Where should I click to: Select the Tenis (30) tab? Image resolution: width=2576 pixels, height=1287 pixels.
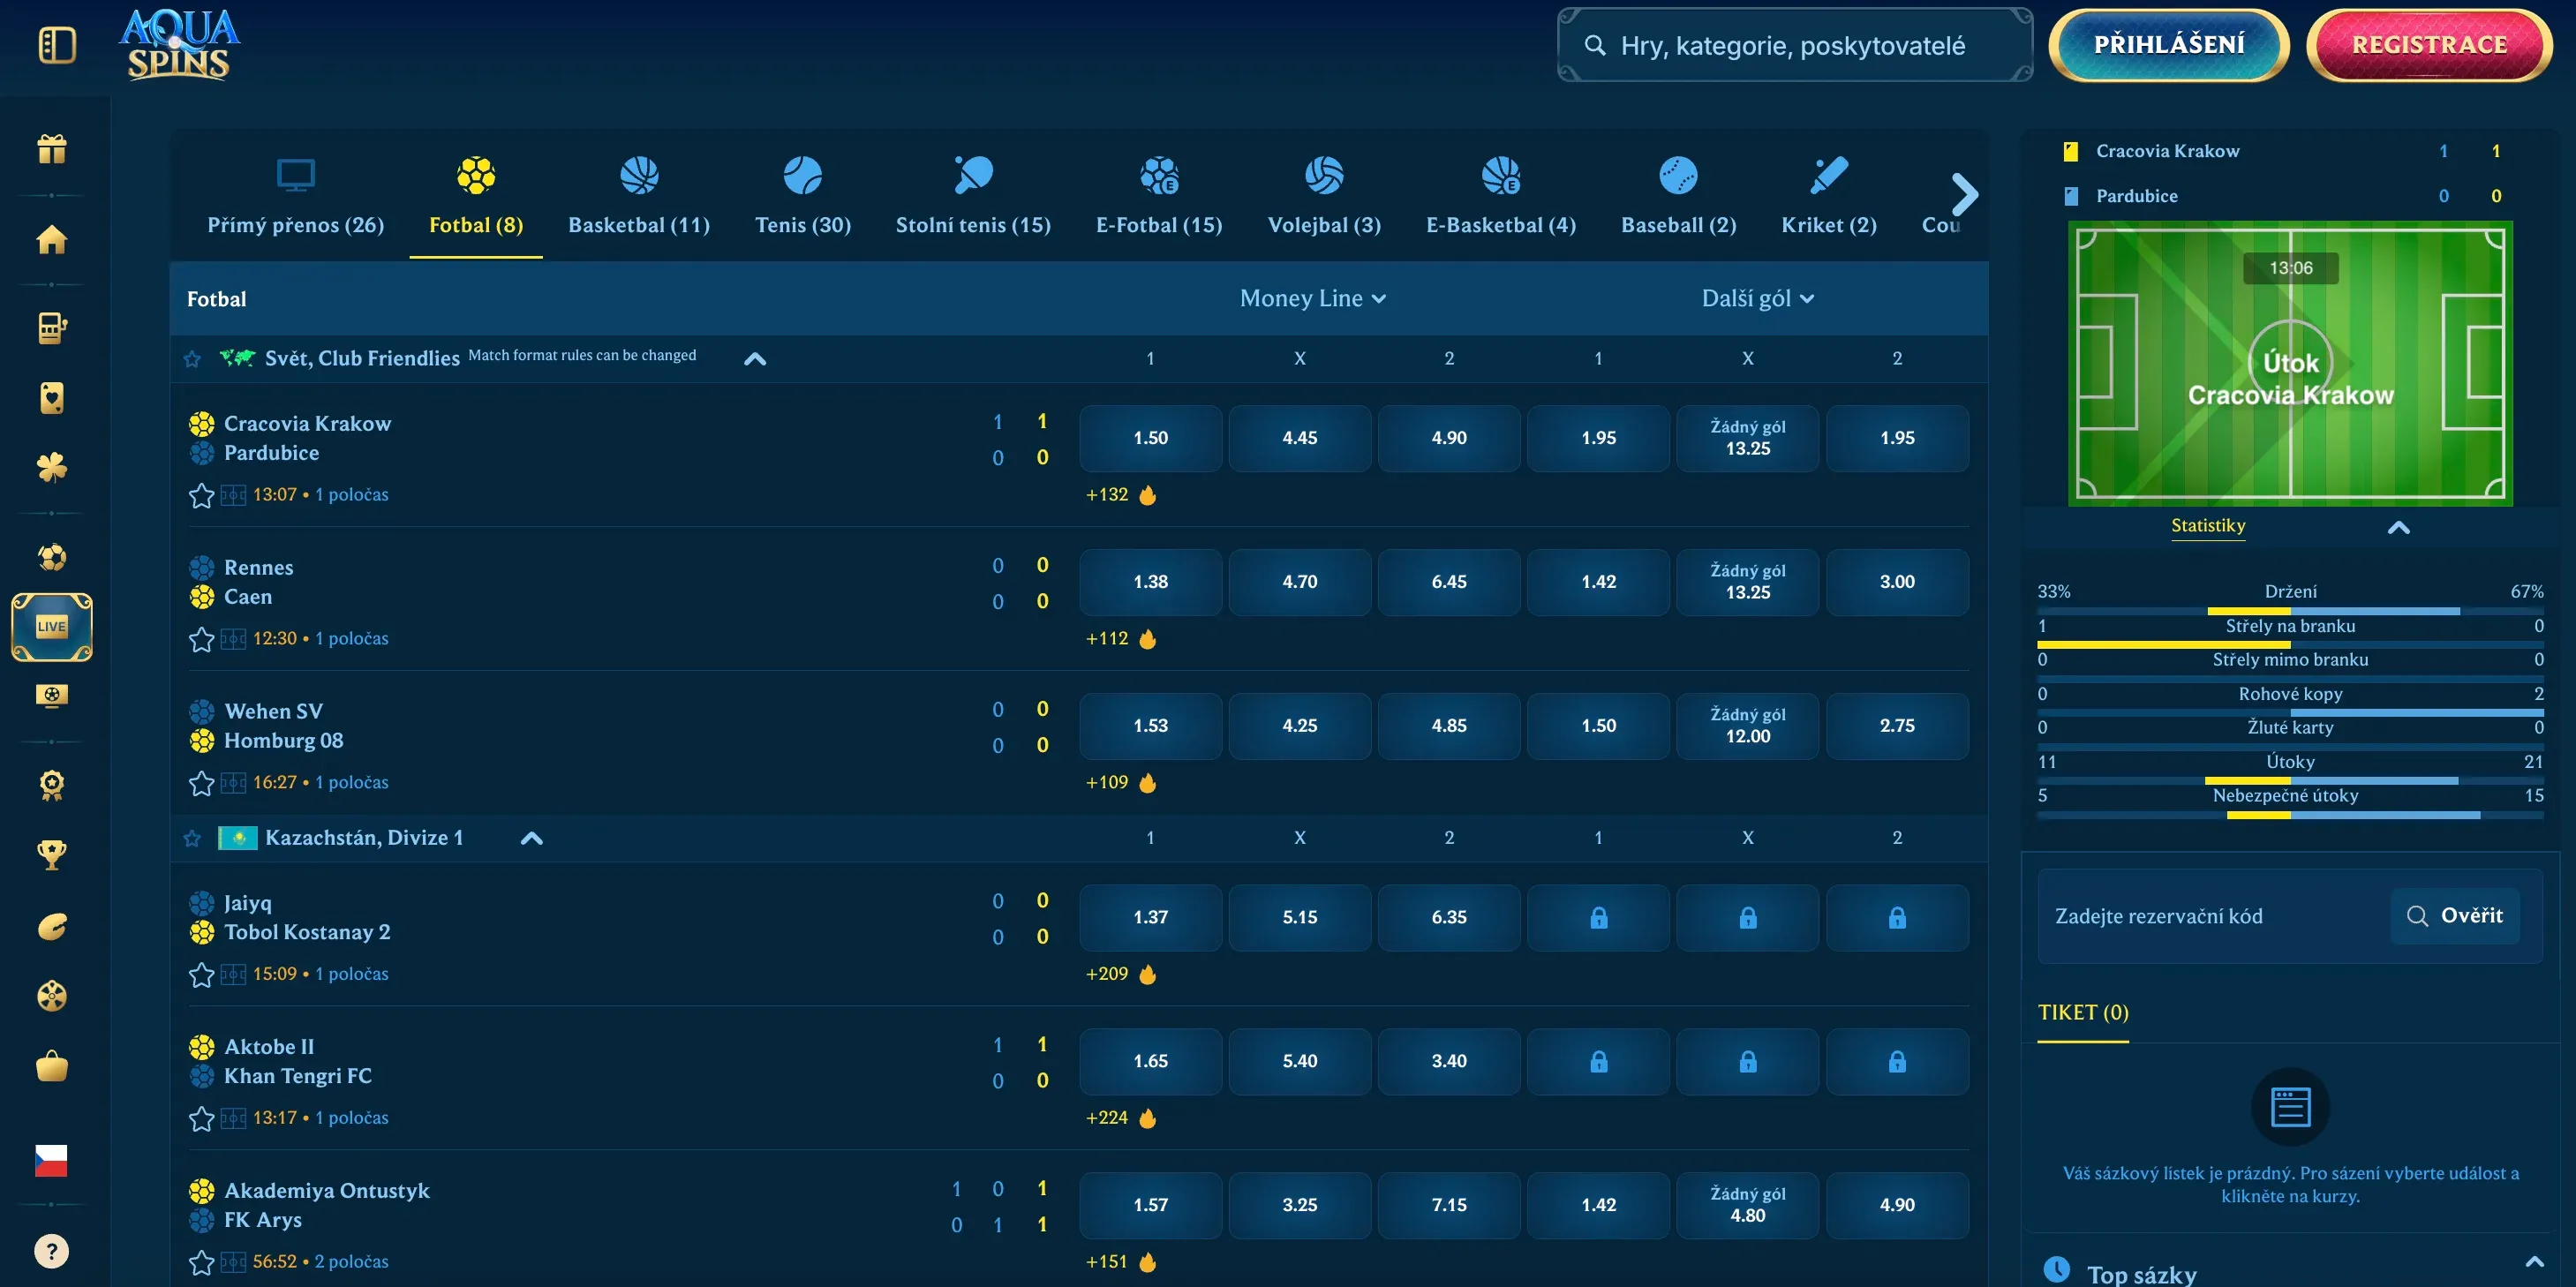[x=803, y=197]
